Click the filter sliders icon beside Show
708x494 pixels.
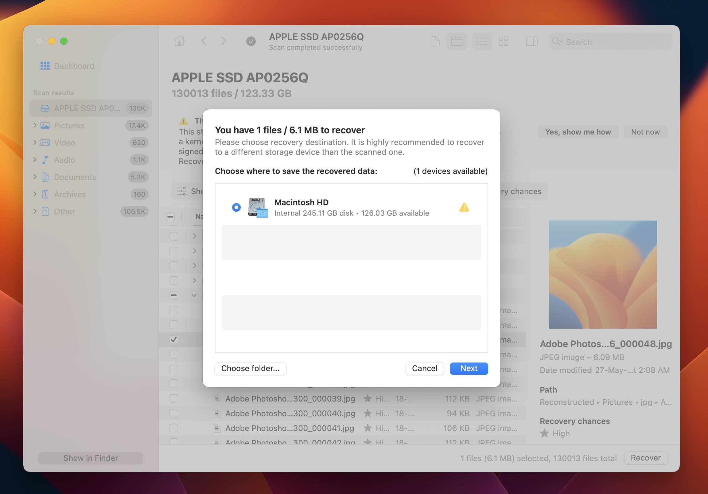click(182, 191)
